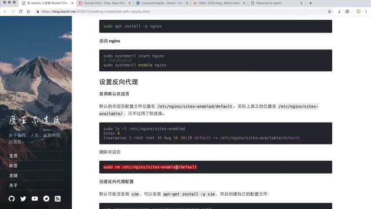Screen dimensions: 371x209
Task: Click the sudo apt install -y nginx code
Action: coord(133,26)
